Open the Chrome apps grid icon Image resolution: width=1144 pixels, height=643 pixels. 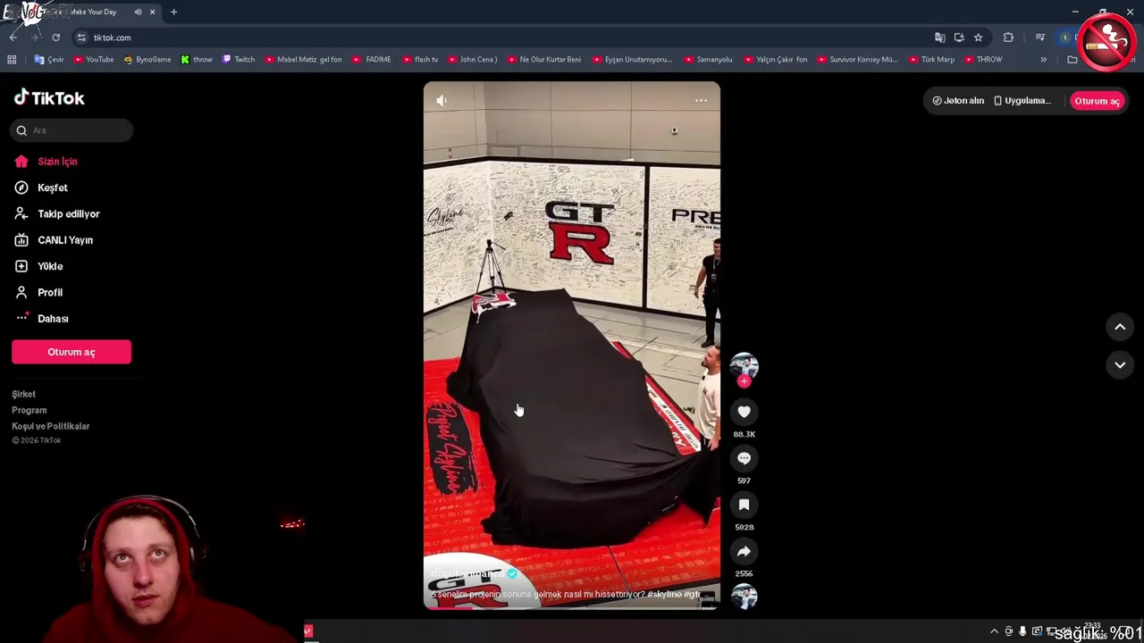[x=12, y=60]
